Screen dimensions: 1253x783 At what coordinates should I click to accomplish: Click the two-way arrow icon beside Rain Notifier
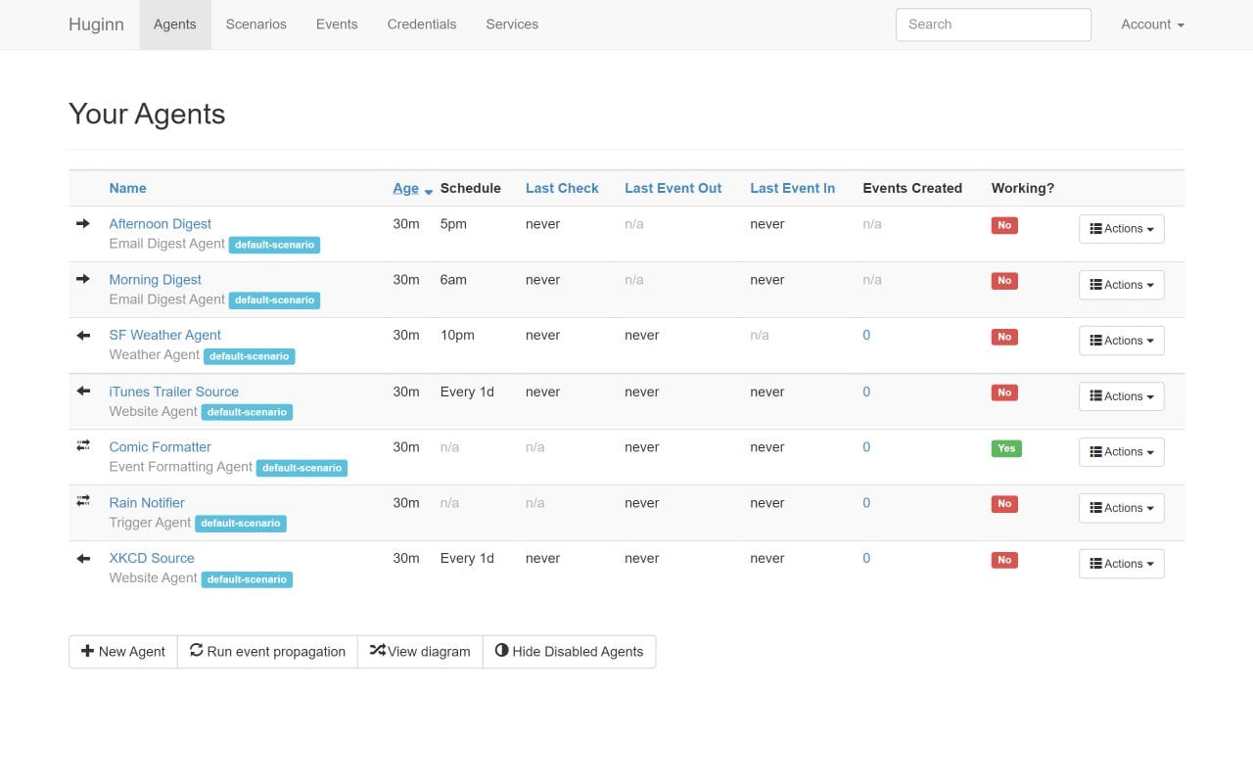pyautogui.click(x=85, y=502)
